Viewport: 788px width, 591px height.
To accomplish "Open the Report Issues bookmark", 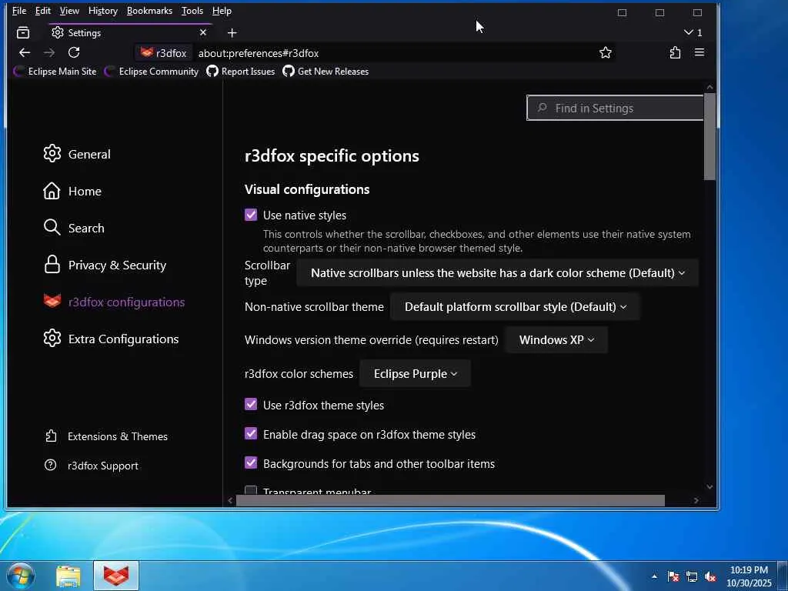I will click(241, 72).
